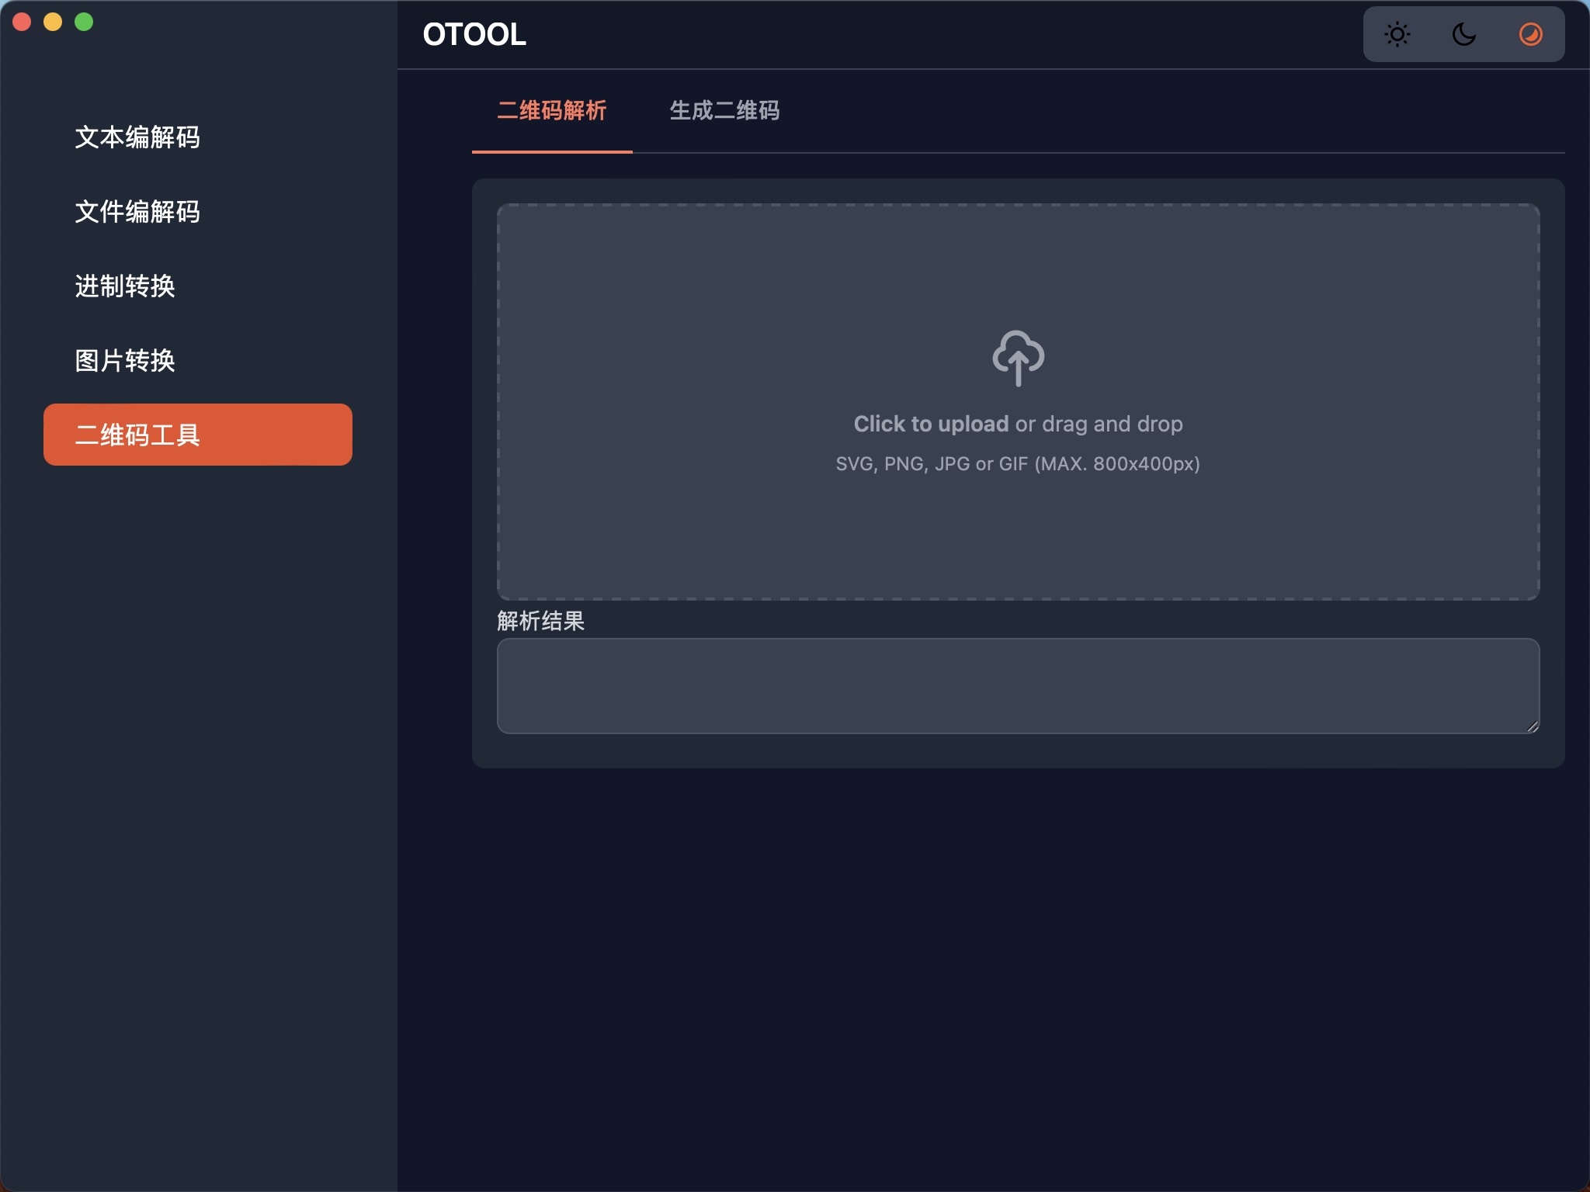Screen dimensions: 1590x1192
Task: Open 图片转换 in sidebar
Action: click(125, 361)
